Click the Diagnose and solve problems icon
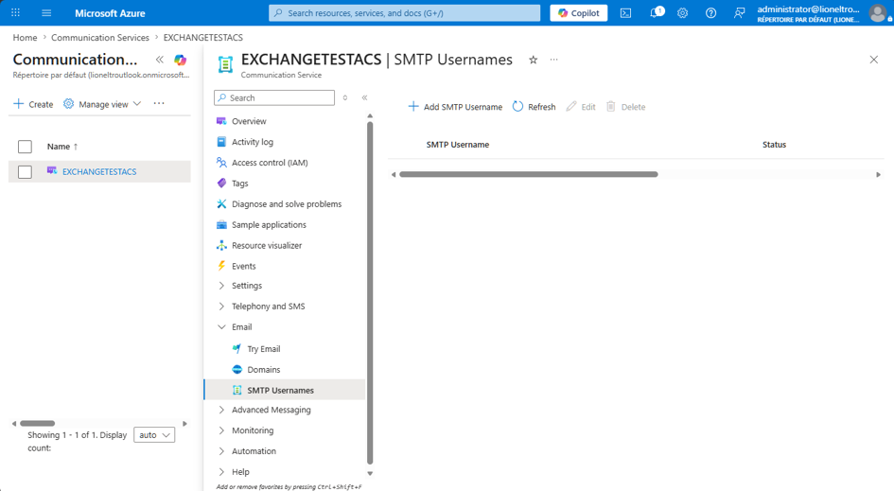The width and height of the screenshot is (894, 491). [x=221, y=203]
